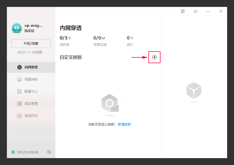Viewport: 234px width, 165px height.
Task: Open 配置中心 from the sidebar
Action: (x=31, y=92)
